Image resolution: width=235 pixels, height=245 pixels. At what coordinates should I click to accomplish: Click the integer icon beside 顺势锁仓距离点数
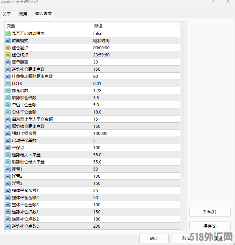(x=8, y=126)
